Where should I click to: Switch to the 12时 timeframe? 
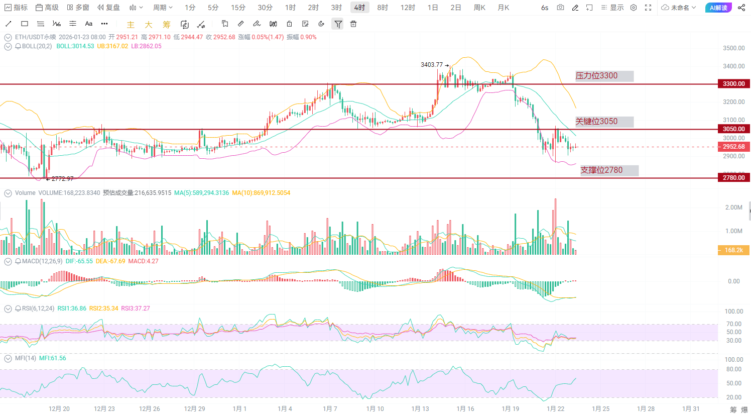click(408, 8)
